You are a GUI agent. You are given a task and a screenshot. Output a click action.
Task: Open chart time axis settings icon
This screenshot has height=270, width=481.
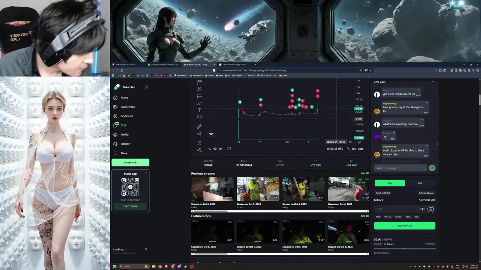360,142
